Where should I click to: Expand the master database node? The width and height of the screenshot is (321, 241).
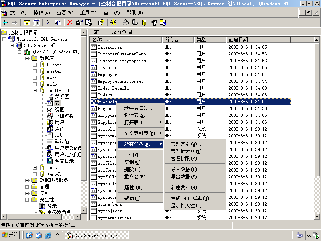click(35, 71)
